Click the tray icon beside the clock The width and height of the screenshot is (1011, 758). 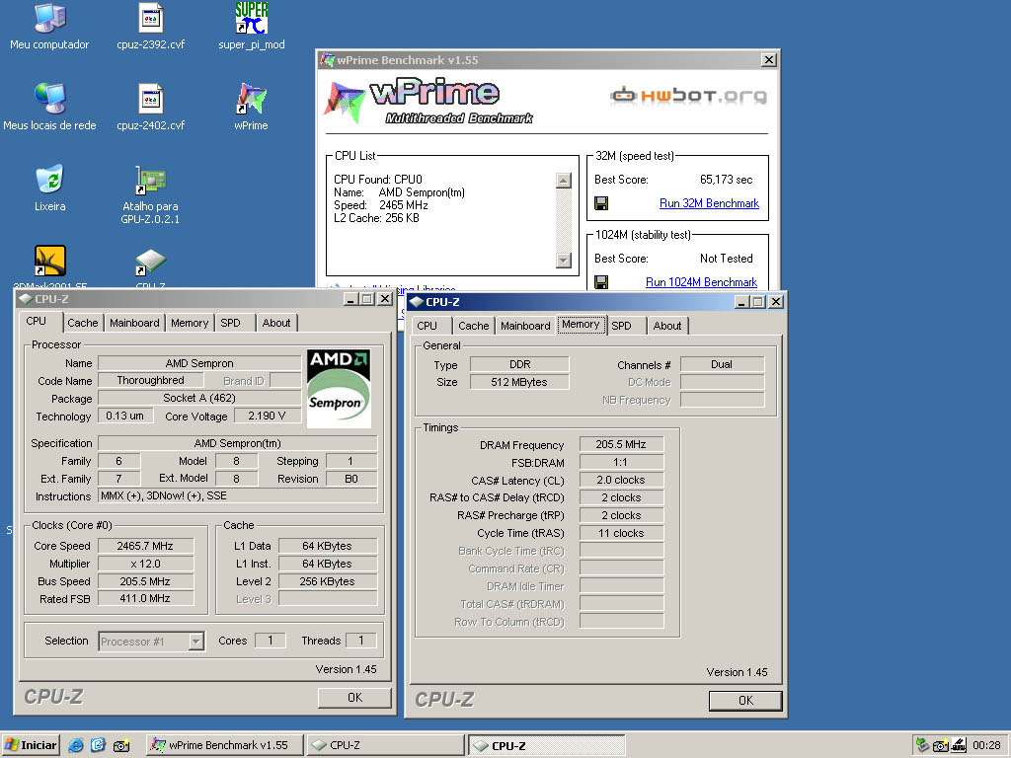(x=958, y=745)
